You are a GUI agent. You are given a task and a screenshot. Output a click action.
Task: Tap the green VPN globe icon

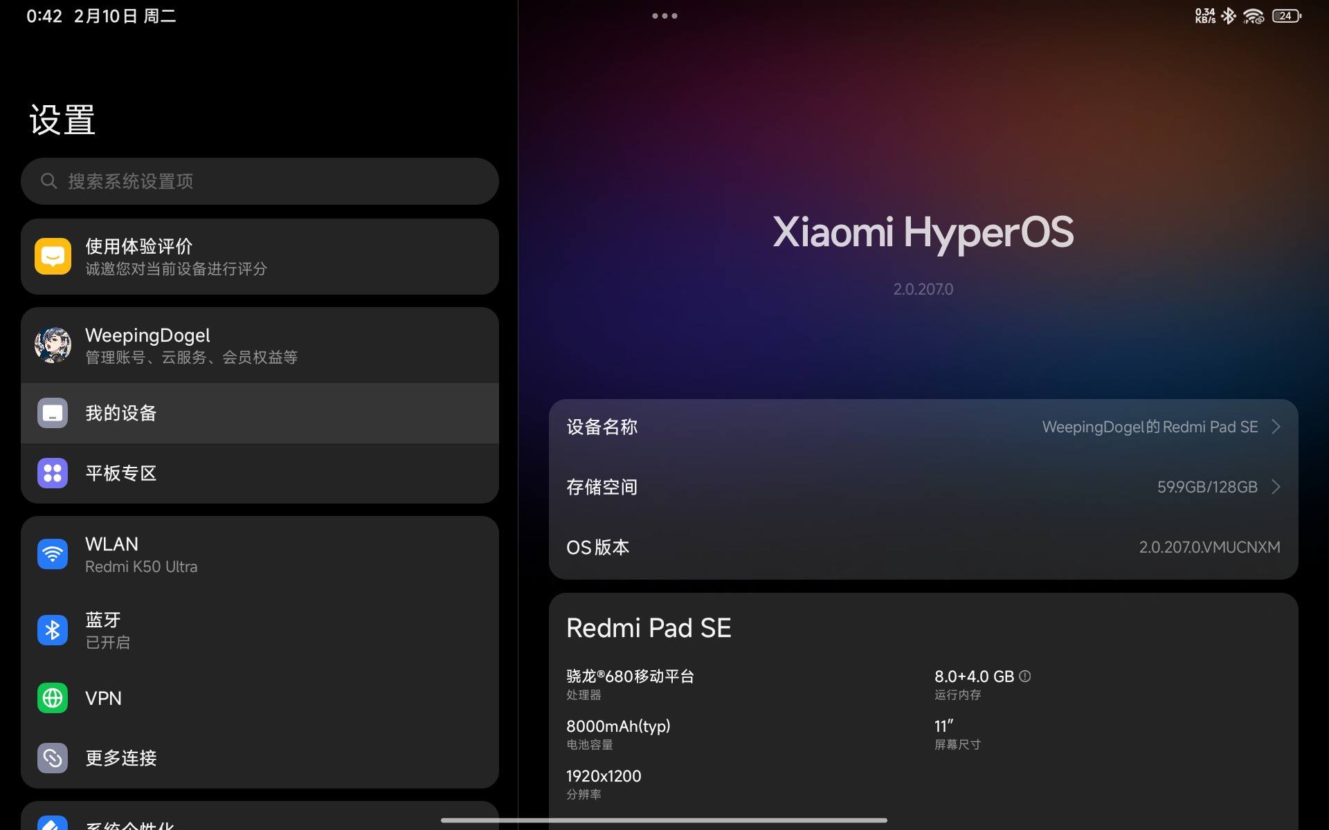(53, 698)
